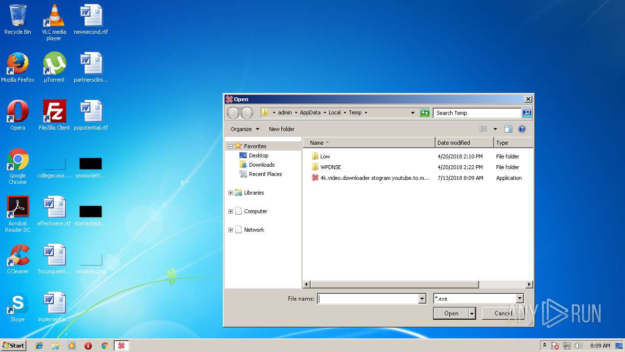Select Desktop under Favorites
This screenshot has height=352, width=625.
(254, 155)
